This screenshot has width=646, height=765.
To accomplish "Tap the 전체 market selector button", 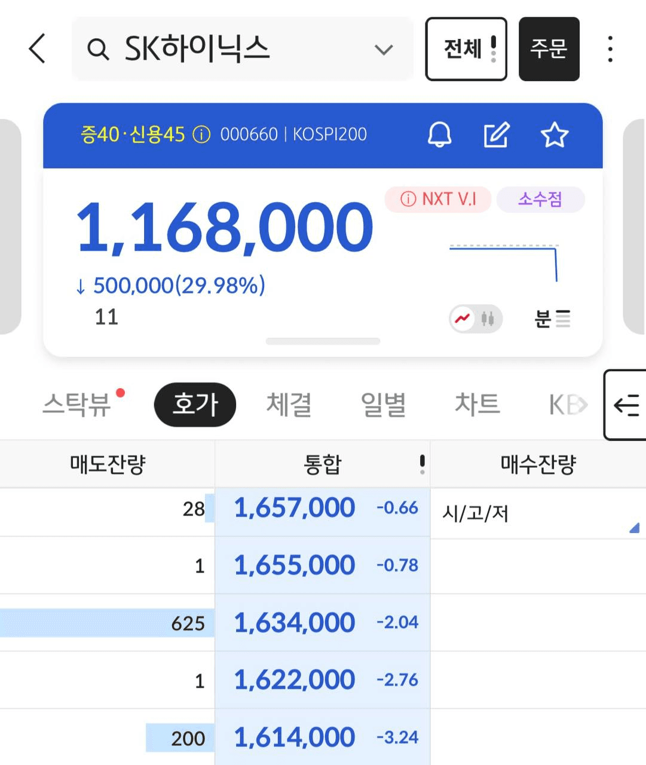I will pos(466,49).
